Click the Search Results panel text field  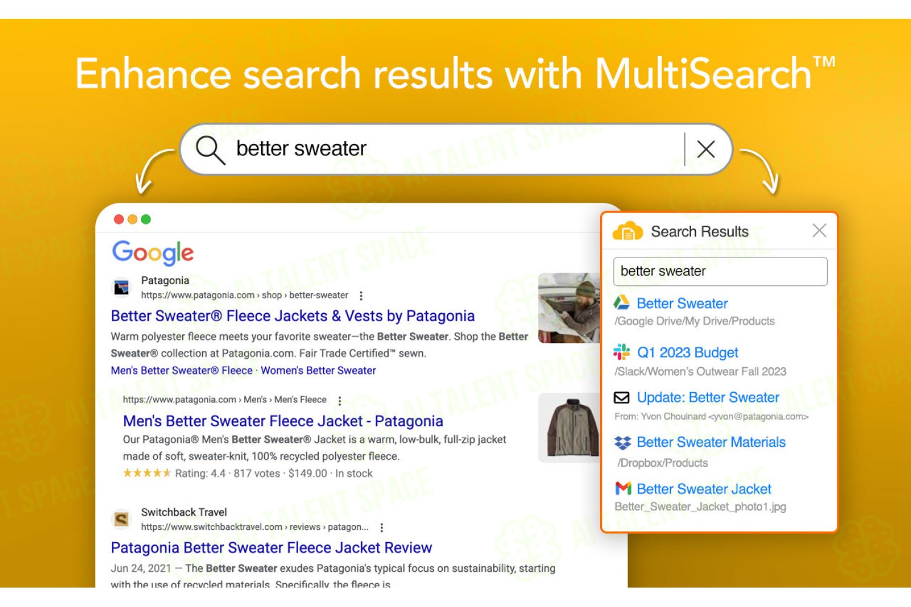tap(720, 271)
